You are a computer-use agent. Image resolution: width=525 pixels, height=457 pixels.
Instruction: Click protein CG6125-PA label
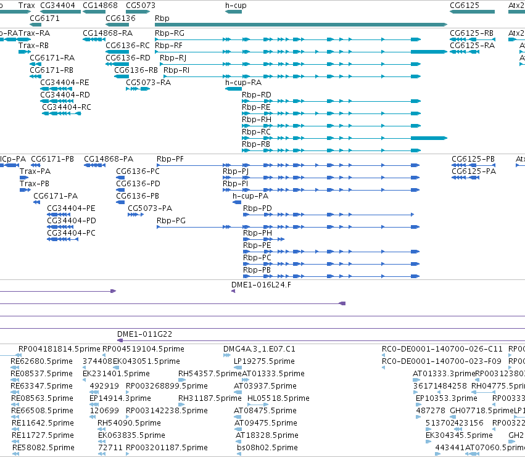click(x=474, y=171)
